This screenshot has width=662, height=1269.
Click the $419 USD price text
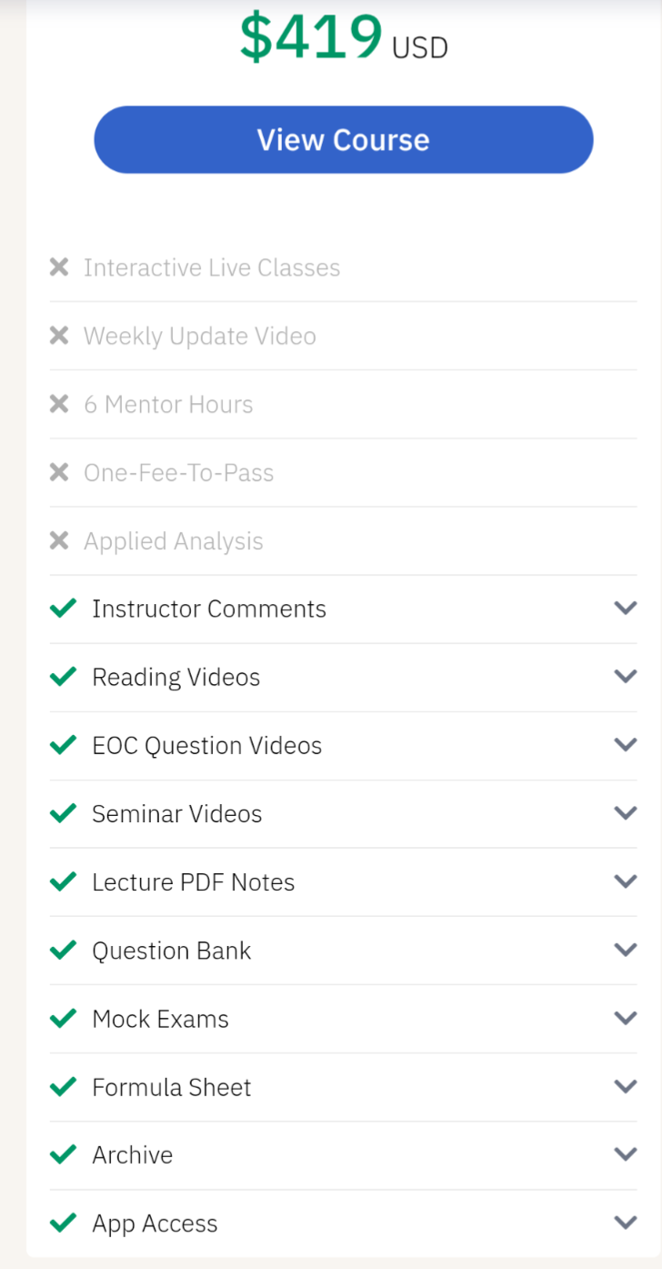343,38
